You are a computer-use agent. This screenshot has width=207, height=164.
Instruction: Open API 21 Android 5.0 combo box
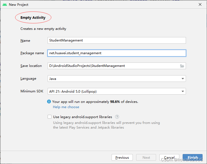[x=113, y=92]
